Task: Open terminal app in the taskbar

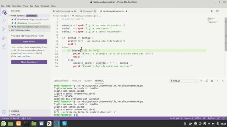Action: (x=26, y=123)
